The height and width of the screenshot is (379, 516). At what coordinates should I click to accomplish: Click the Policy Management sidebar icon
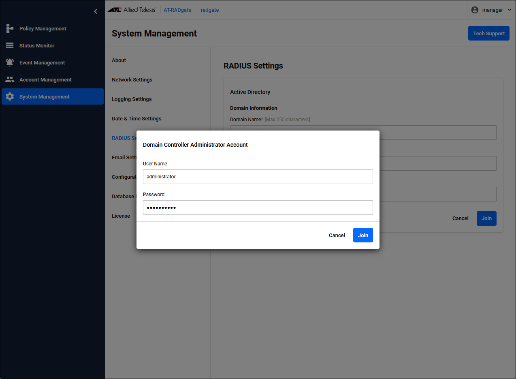click(x=10, y=29)
